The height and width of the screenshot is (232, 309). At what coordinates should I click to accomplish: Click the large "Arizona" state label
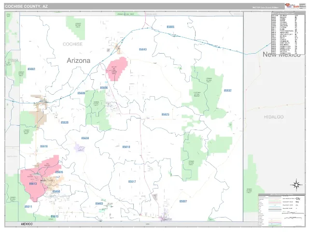[78, 60]
